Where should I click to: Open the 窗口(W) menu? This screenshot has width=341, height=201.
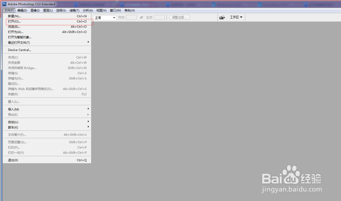coord(115,11)
